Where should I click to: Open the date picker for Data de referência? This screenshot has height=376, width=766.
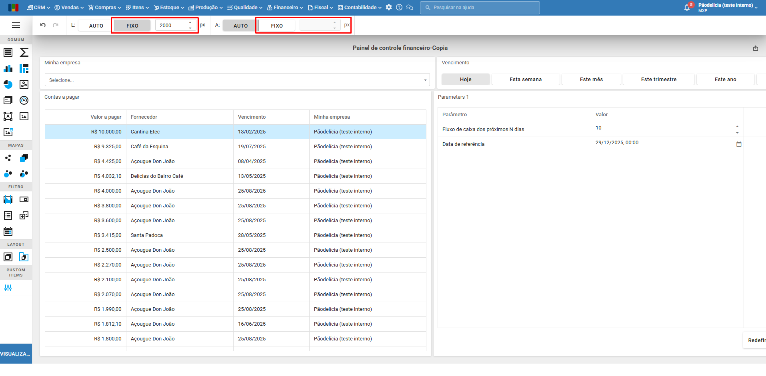[739, 144]
